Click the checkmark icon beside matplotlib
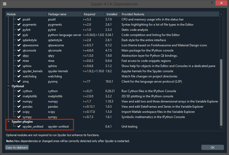The width and height of the screenshot is (229, 155). point(19,96)
